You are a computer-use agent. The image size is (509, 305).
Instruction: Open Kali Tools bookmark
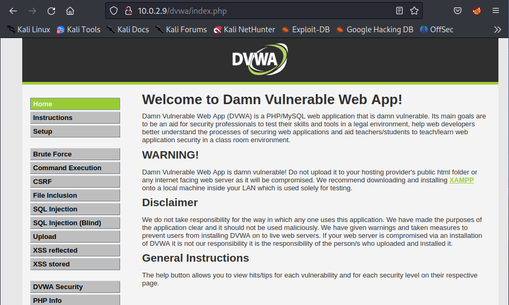(x=78, y=30)
